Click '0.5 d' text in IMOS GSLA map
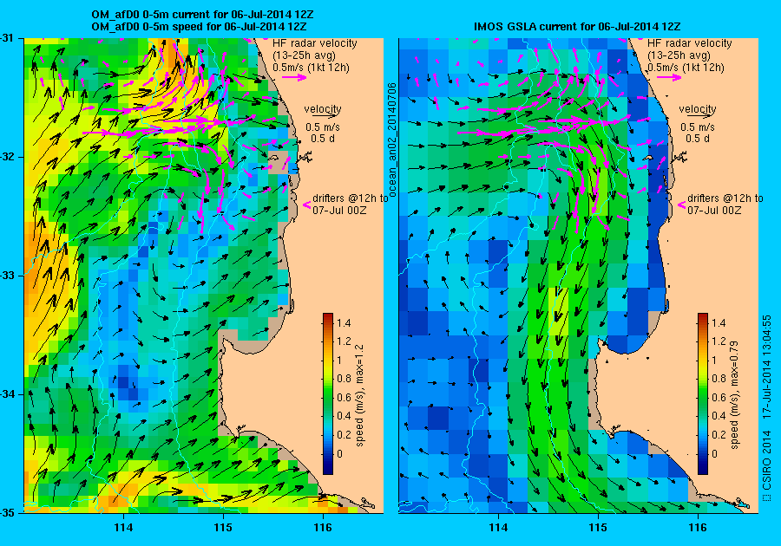Viewport: 781px width, 546px height. click(698, 139)
